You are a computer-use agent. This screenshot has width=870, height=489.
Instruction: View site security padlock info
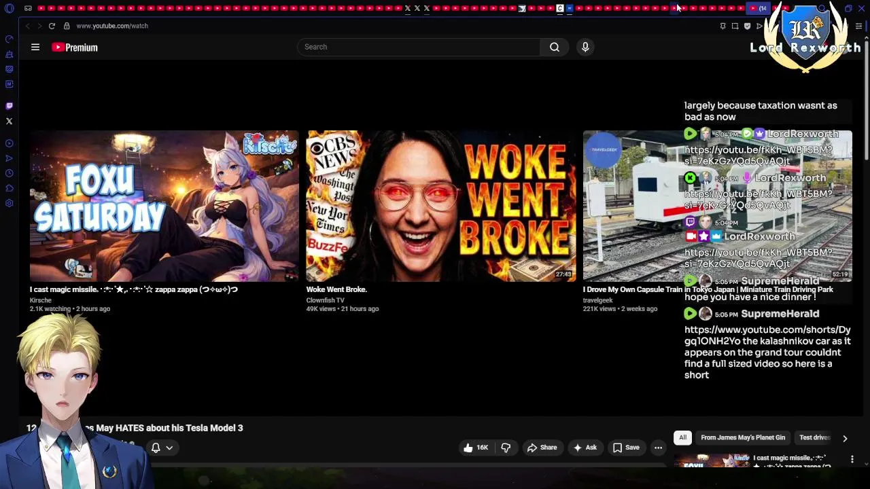[67, 26]
